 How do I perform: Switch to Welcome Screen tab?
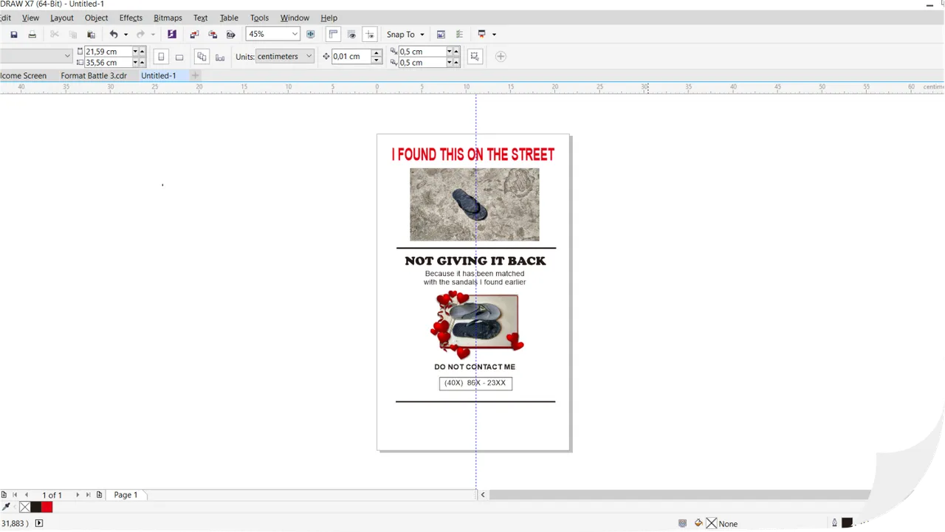pos(24,75)
